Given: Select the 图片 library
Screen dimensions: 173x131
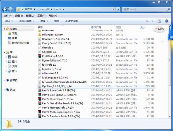Looking at the screenshot, I should click(13, 62).
